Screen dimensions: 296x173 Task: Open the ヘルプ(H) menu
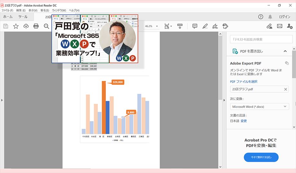(x=74, y=10)
